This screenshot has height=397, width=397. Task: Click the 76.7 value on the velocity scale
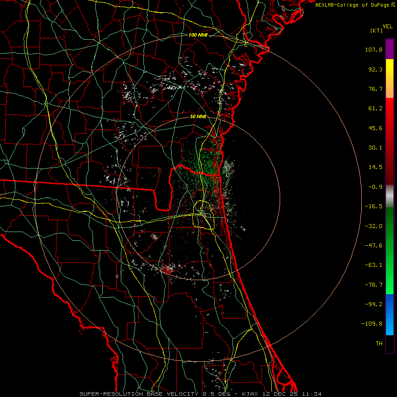(x=375, y=89)
